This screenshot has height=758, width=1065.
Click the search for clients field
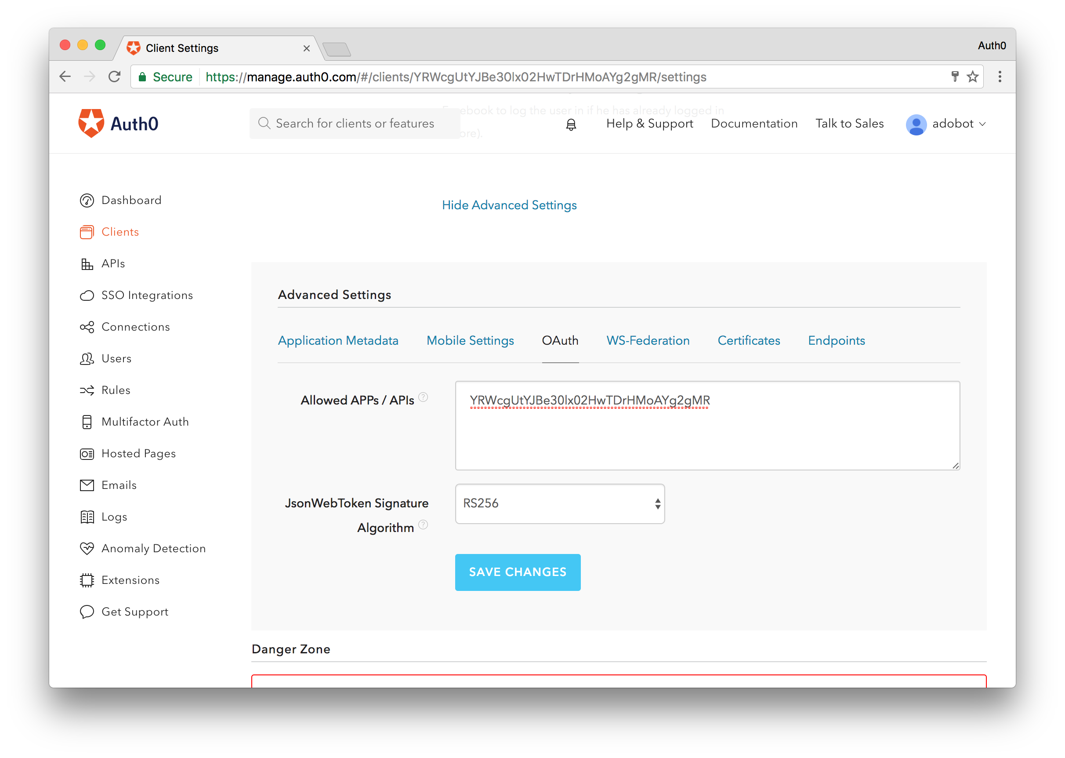pyautogui.click(x=355, y=124)
